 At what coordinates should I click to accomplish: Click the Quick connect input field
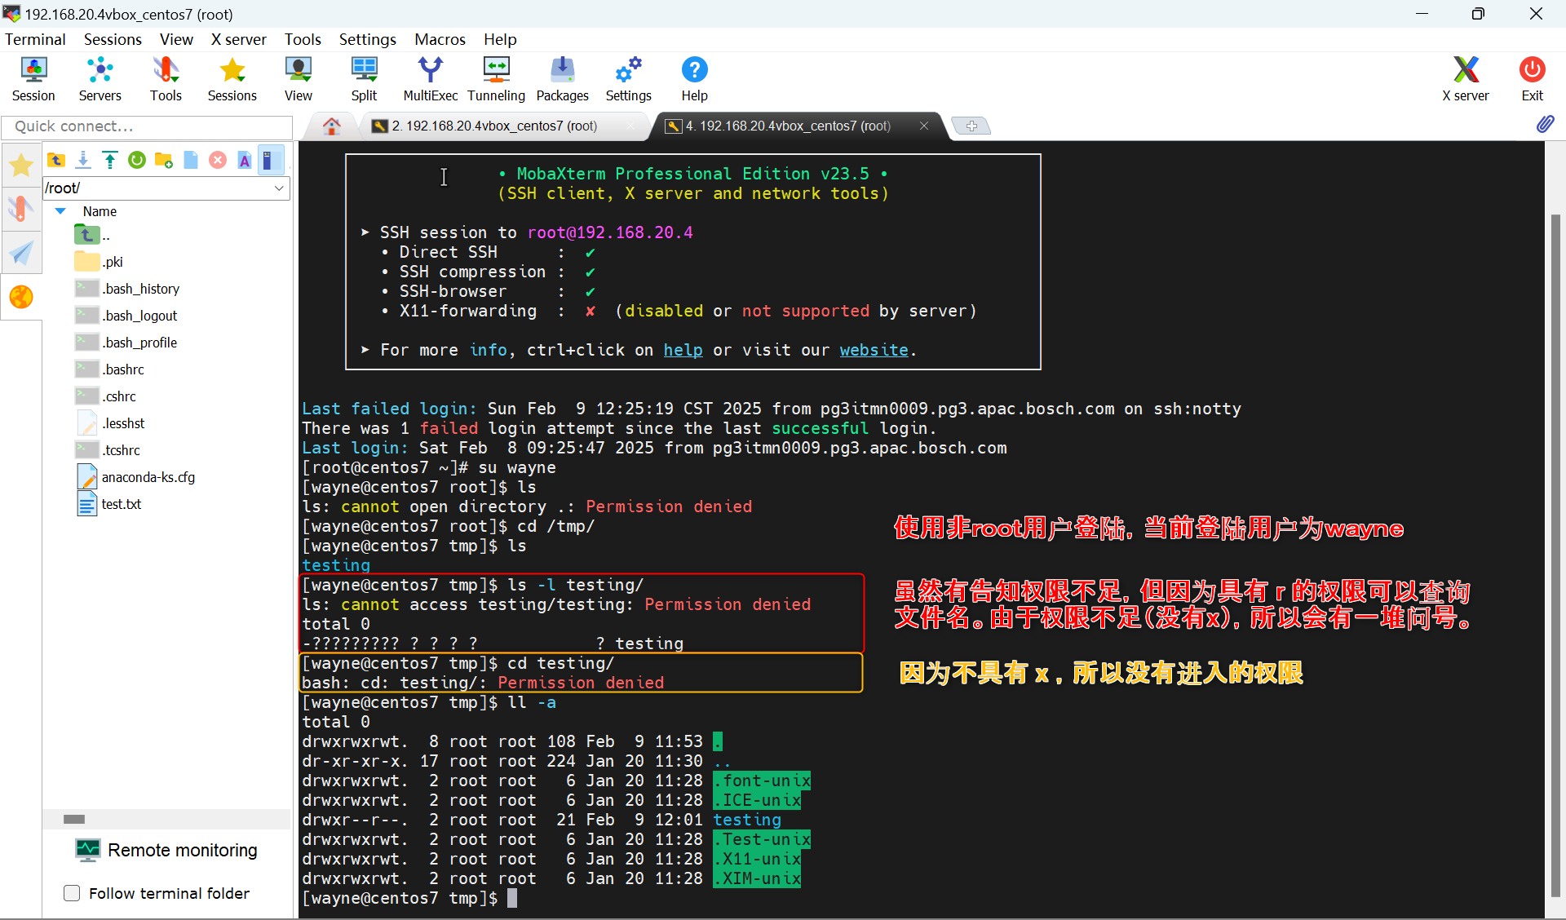pos(147,126)
